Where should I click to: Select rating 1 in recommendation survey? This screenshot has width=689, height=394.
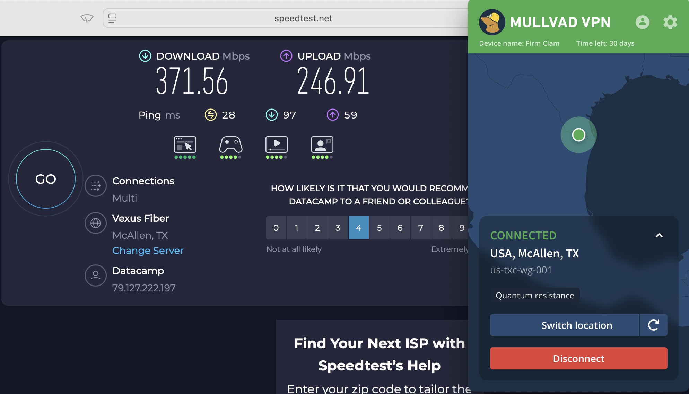(297, 228)
